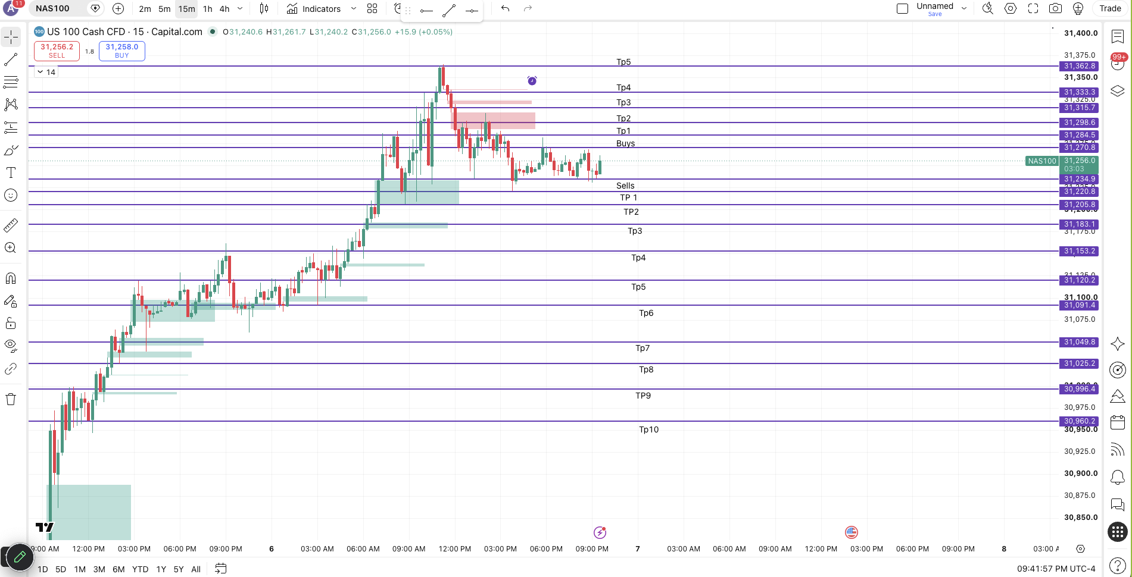Add a symbol to compare with plus
1132x577 pixels.
(118, 8)
